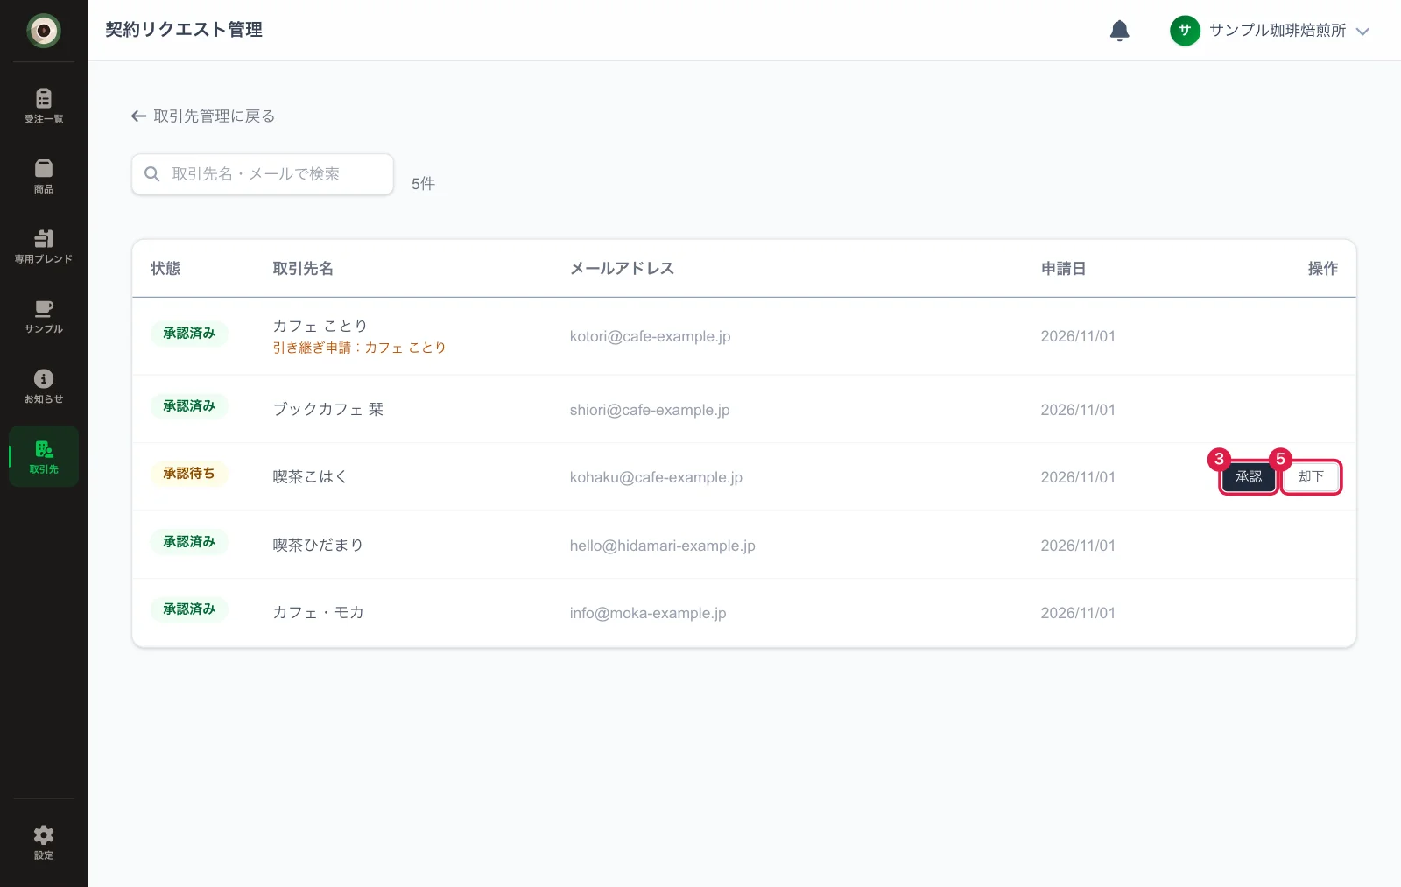Click the back arrow icon
This screenshot has width=1401, height=887.
(138, 116)
